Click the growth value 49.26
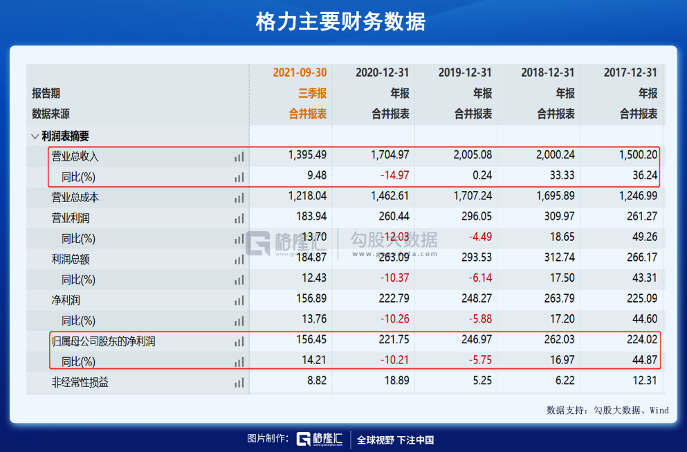The width and height of the screenshot is (687, 452). point(645,237)
